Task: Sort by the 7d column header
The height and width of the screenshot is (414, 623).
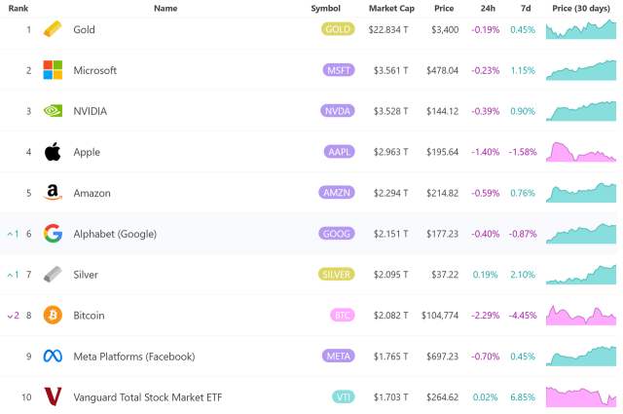Action: click(x=526, y=9)
